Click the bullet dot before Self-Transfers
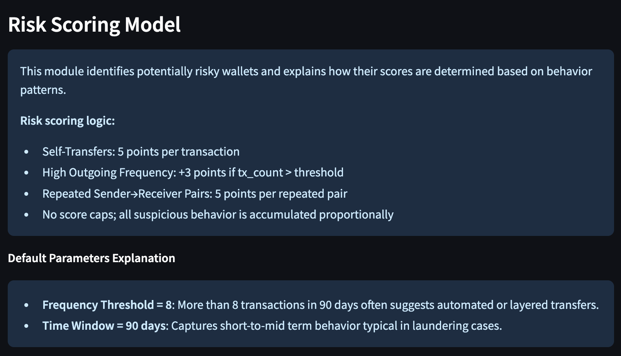This screenshot has width=621, height=356. tap(26, 152)
